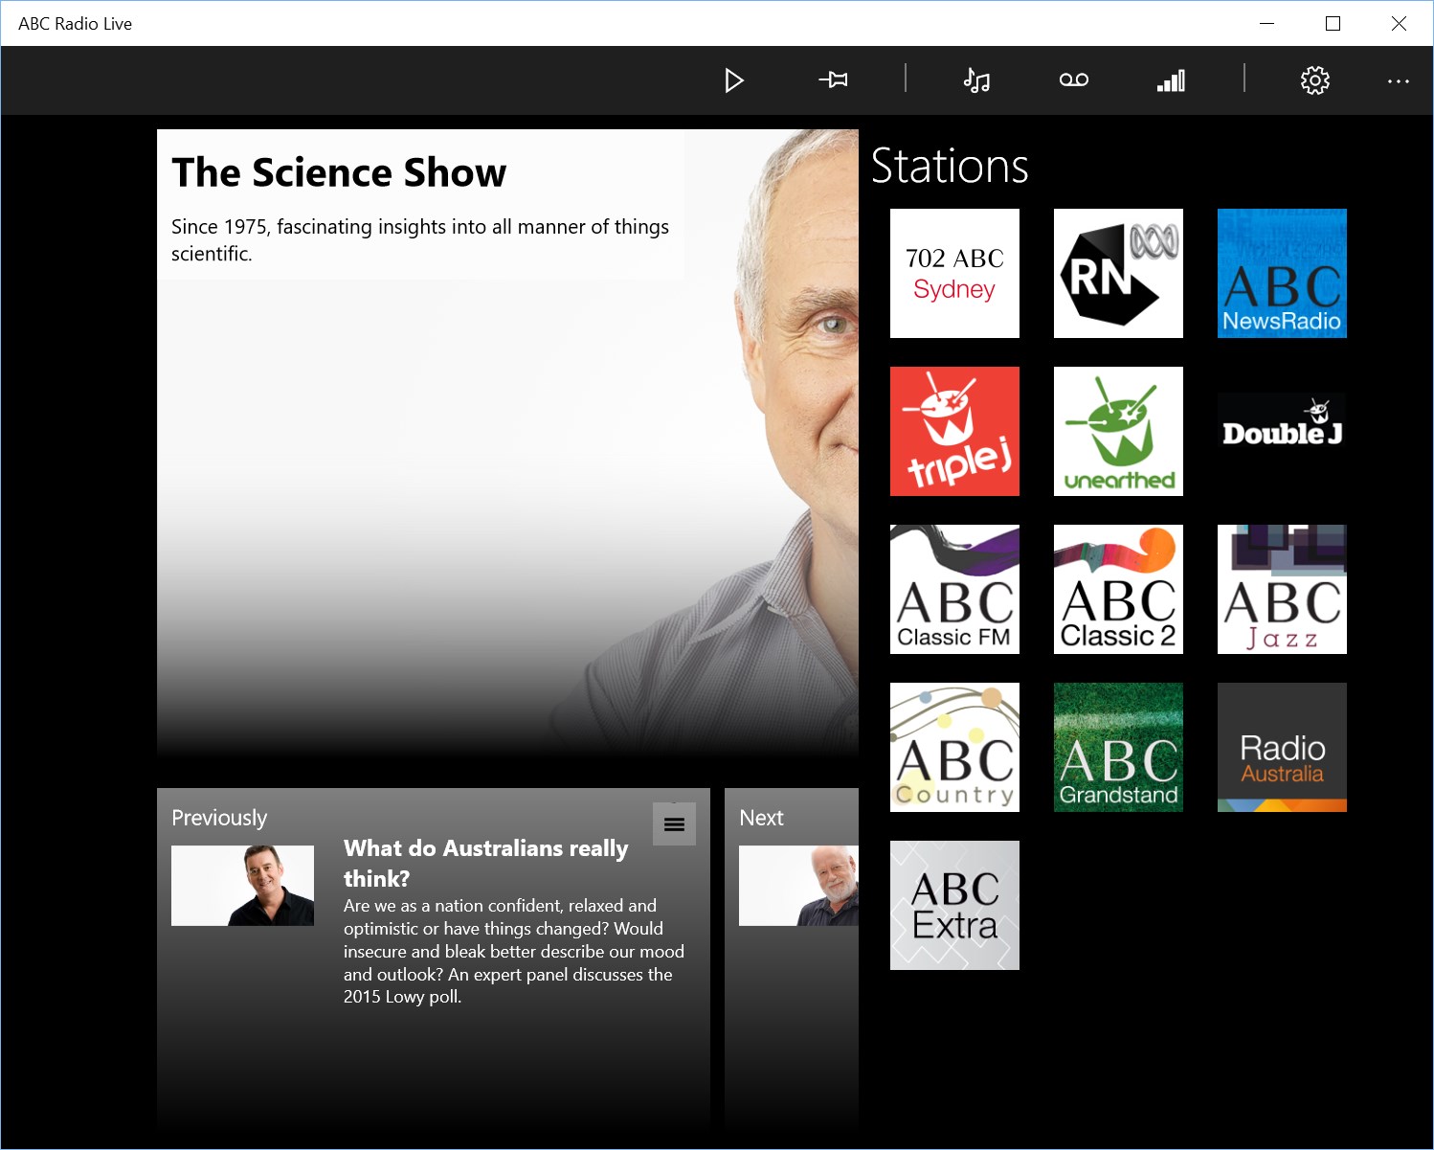The width and height of the screenshot is (1434, 1150).
Task: Start playback with the Play button
Action: (734, 80)
